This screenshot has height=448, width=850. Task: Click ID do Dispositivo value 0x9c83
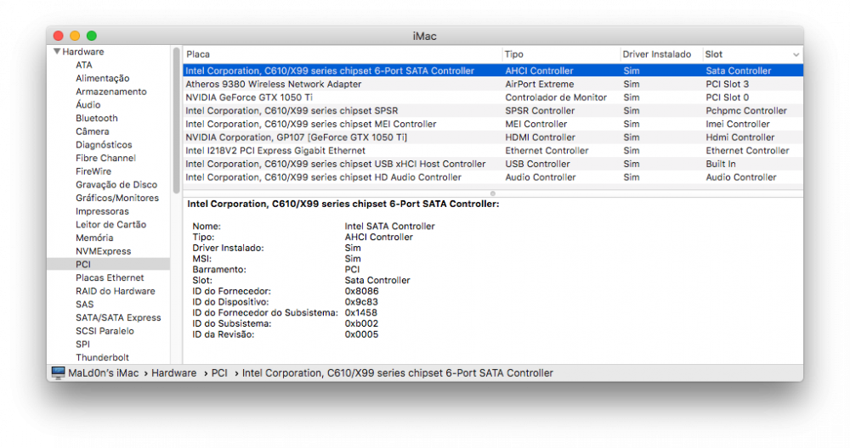361,302
